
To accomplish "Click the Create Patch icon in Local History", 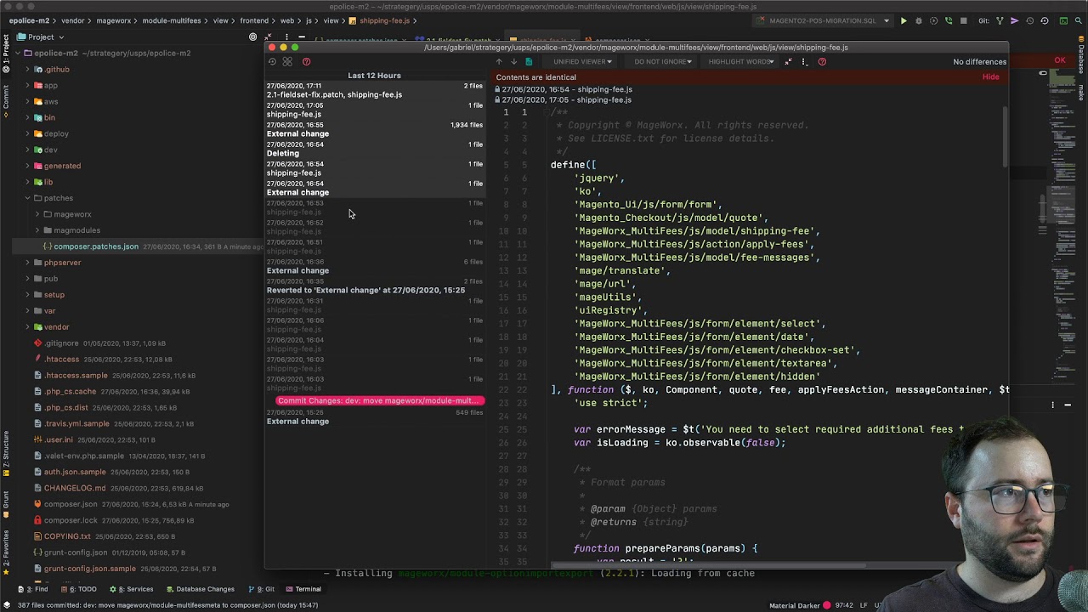I will [287, 61].
